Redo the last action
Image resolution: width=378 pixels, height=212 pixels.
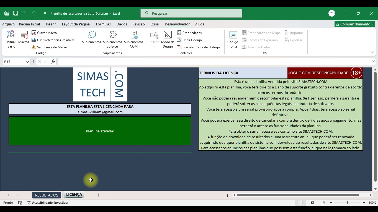[34, 13]
